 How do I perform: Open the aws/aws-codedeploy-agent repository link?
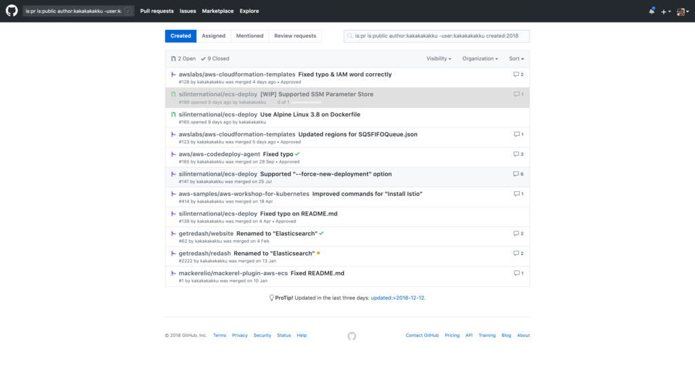point(219,154)
